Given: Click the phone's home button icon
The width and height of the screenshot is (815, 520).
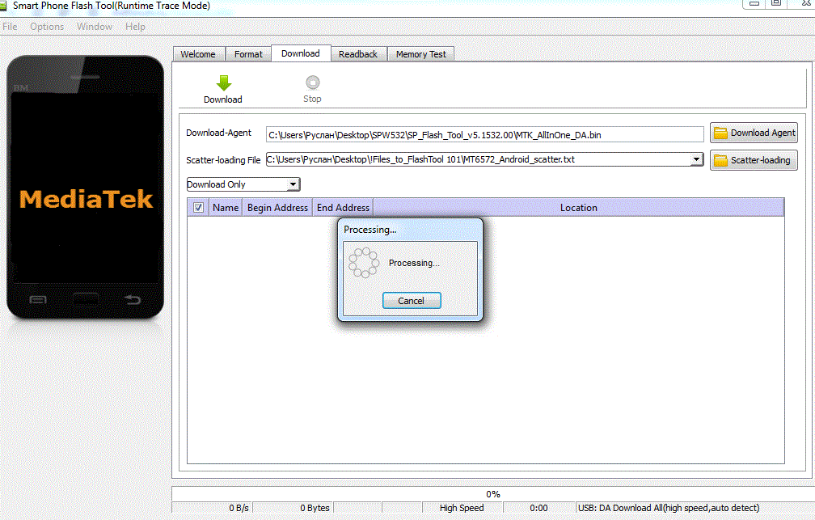Looking at the screenshot, I should click(x=85, y=300).
